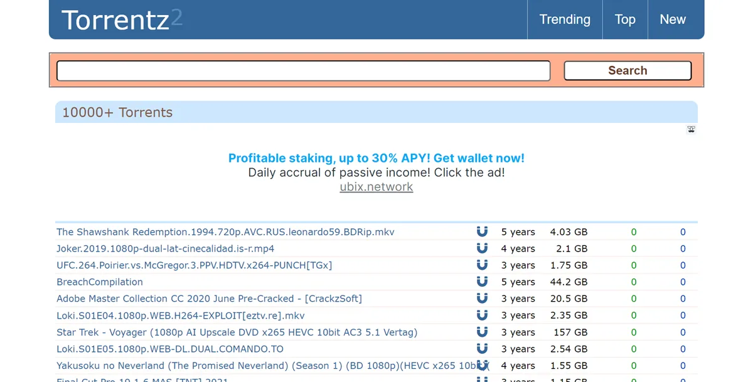Open the New torrents tab

pos(673,19)
